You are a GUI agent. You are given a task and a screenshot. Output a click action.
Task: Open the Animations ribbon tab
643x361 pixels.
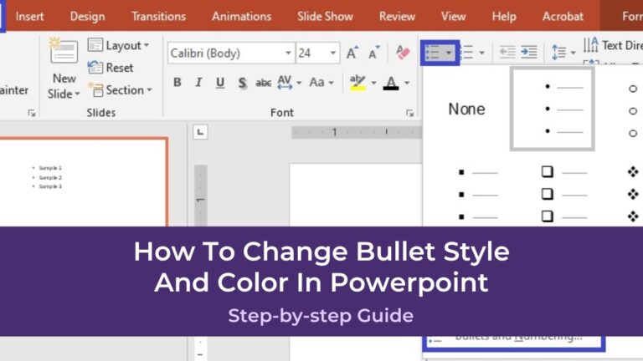[240, 16]
